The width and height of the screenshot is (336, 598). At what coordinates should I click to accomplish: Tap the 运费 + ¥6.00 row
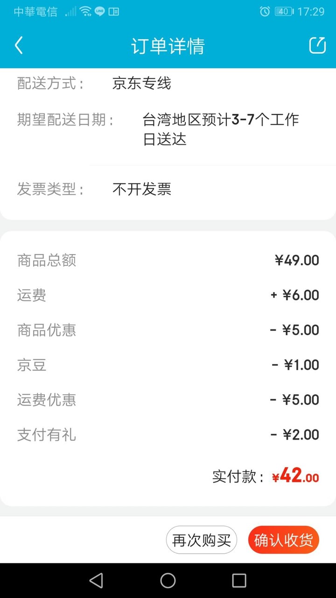click(168, 295)
